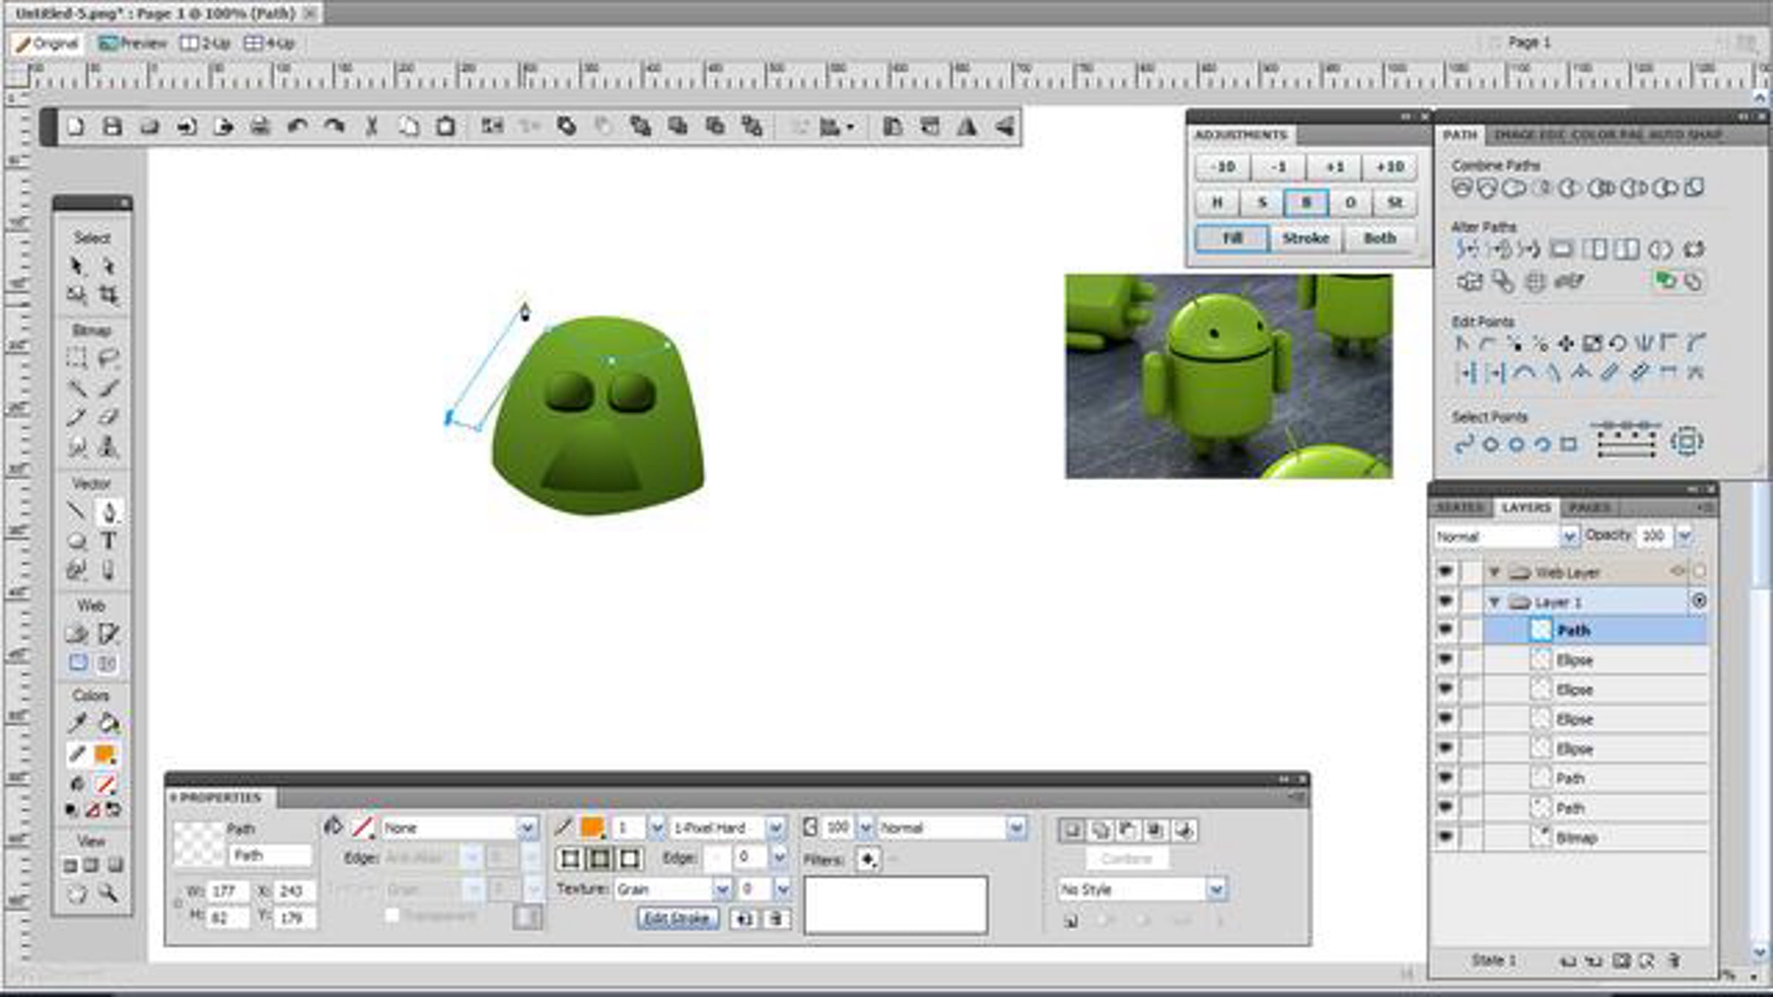Hide the Web Layer with its eye
1773x997 pixels.
pos(1445,572)
